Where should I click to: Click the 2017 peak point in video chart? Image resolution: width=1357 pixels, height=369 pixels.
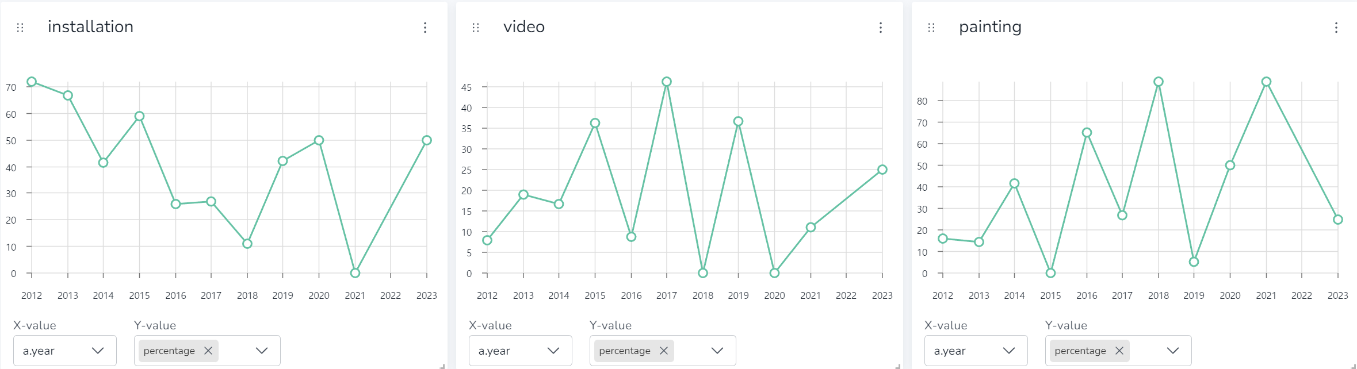(x=667, y=82)
